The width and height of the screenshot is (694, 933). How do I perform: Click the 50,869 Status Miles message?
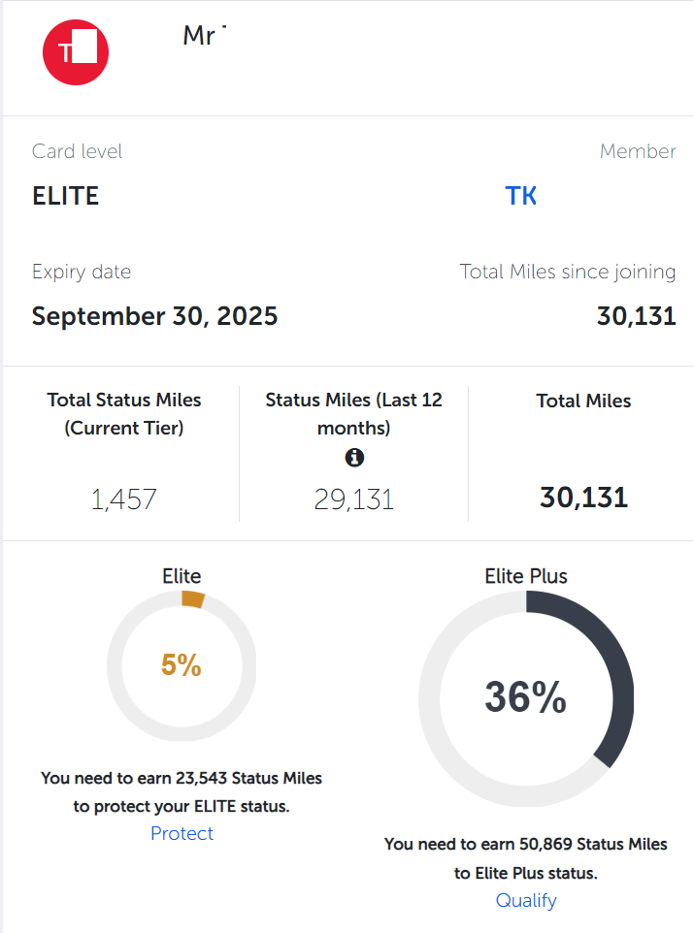(526, 858)
